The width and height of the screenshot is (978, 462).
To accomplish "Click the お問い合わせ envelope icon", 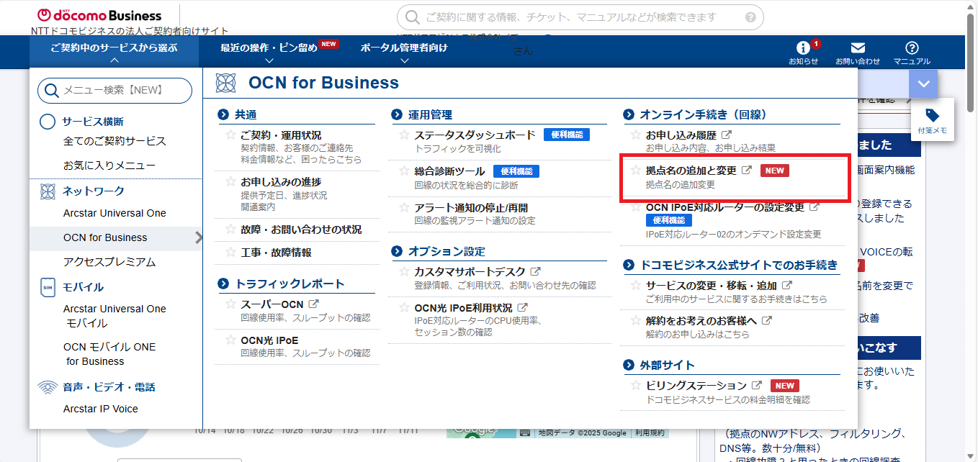I will (857, 49).
